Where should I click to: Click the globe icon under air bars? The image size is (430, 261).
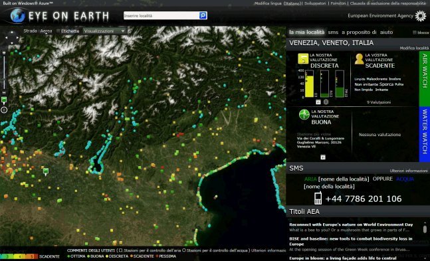(x=326, y=102)
